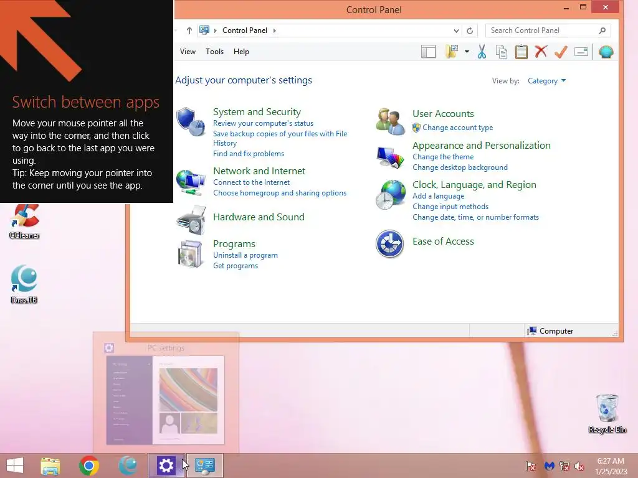Open Network and Internet category

259,171
